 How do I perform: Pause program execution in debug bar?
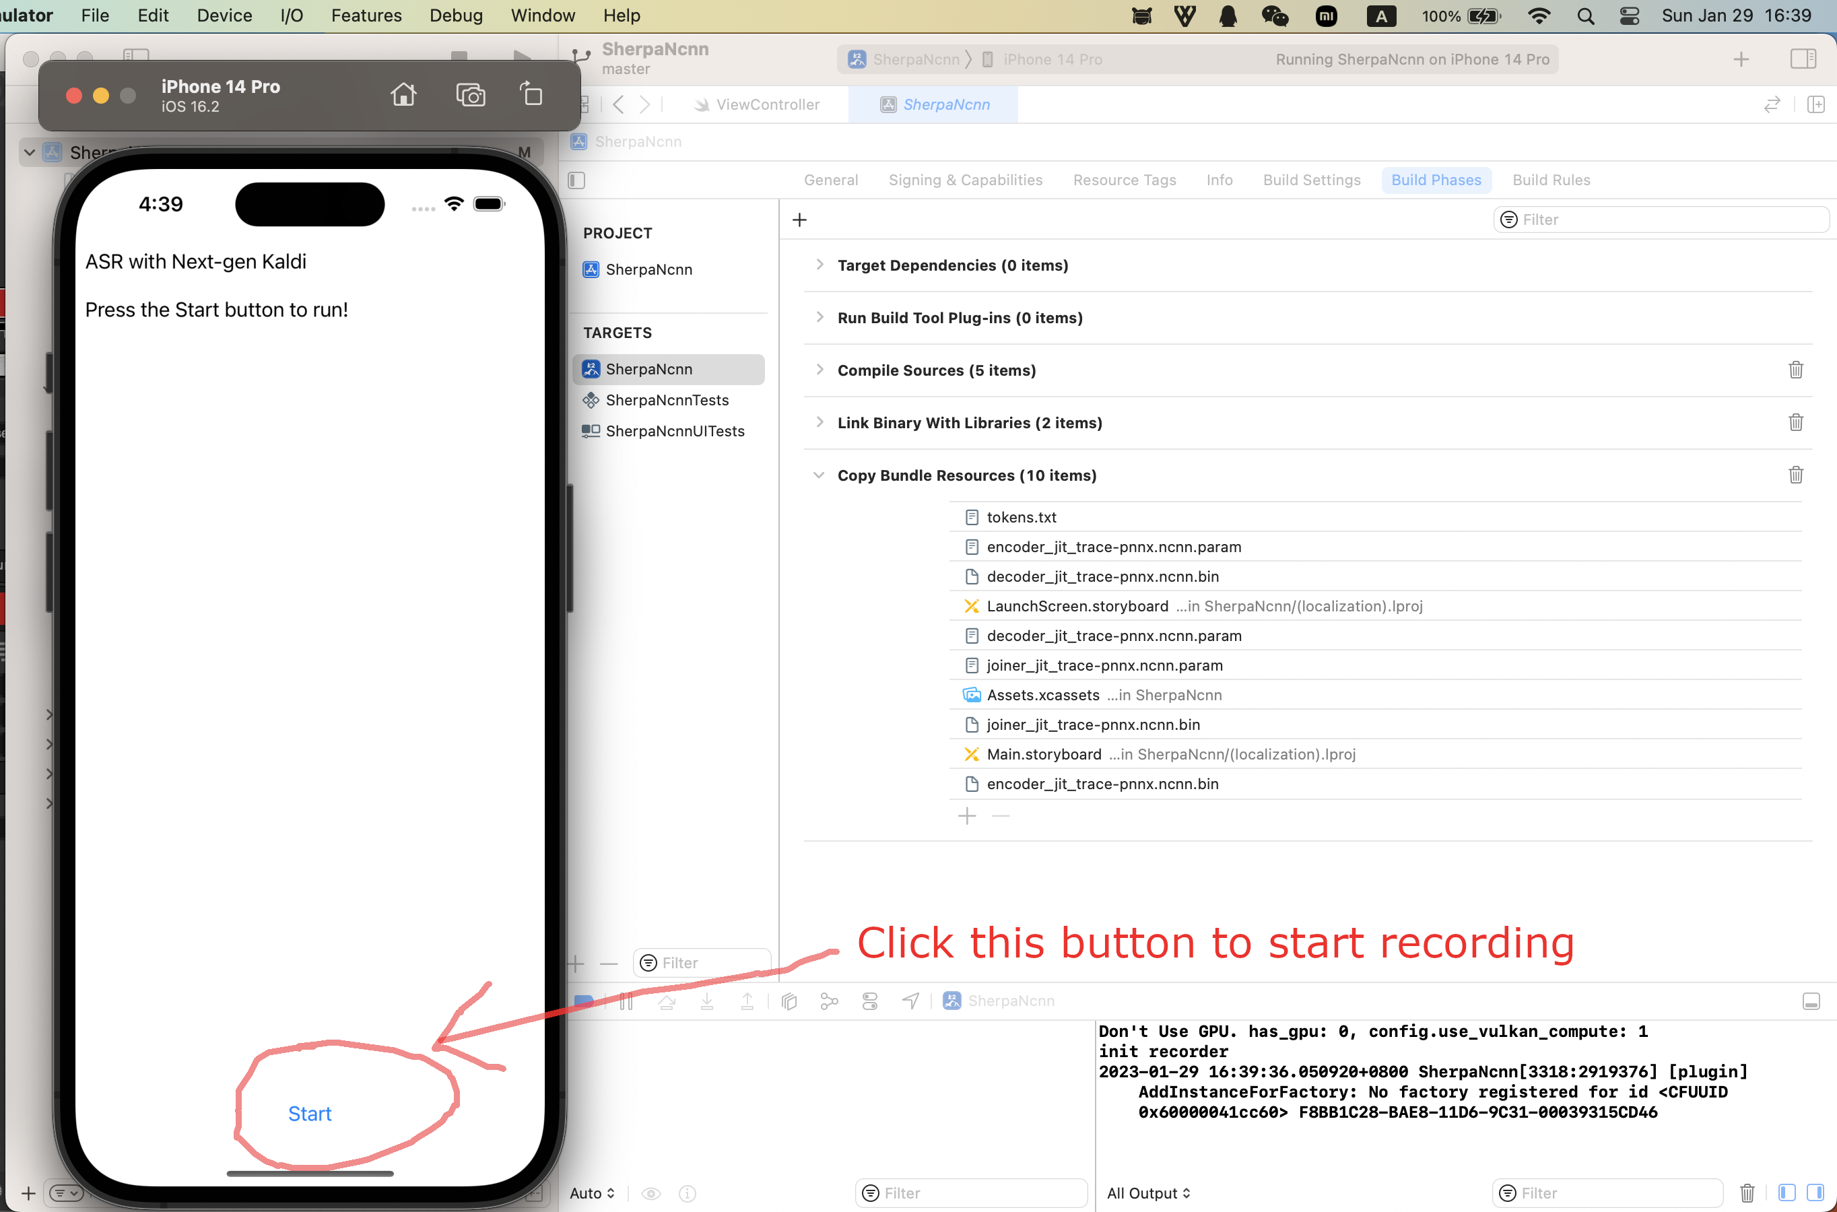click(x=626, y=1001)
